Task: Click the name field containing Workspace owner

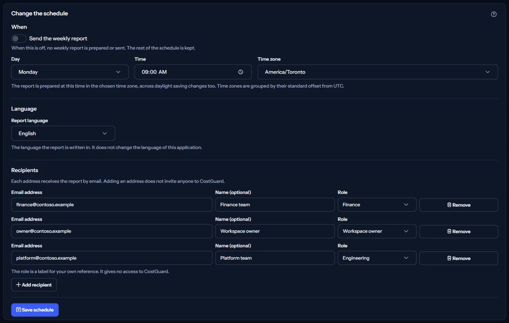Action: [x=275, y=231]
